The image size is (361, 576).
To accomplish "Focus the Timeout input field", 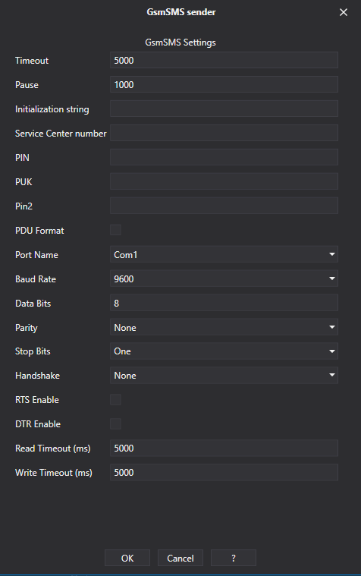I will point(224,60).
